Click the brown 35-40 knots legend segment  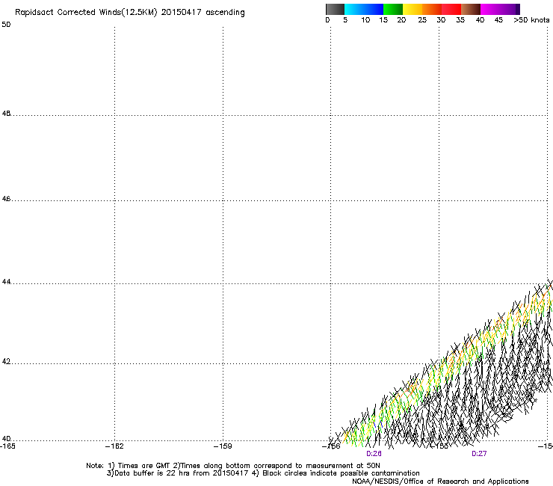471,9
